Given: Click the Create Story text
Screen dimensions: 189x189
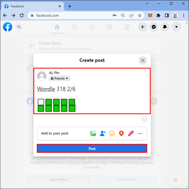Looking at the screenshot, I should coord(50,43).
